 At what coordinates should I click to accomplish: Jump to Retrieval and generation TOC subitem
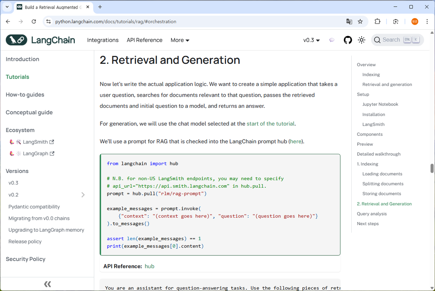[387, 85]
